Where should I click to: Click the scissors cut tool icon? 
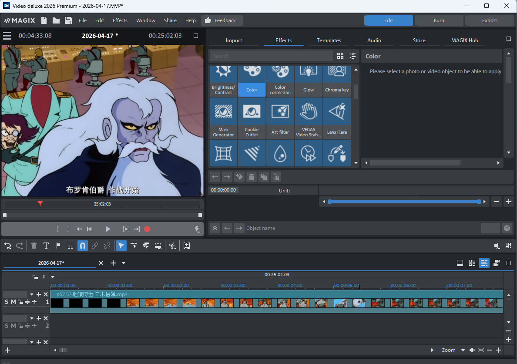[172, 246]
